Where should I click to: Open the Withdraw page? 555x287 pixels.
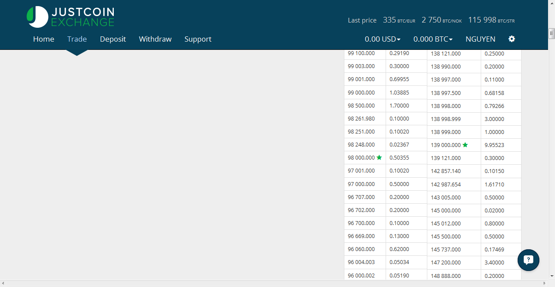(x=155, y=39)
